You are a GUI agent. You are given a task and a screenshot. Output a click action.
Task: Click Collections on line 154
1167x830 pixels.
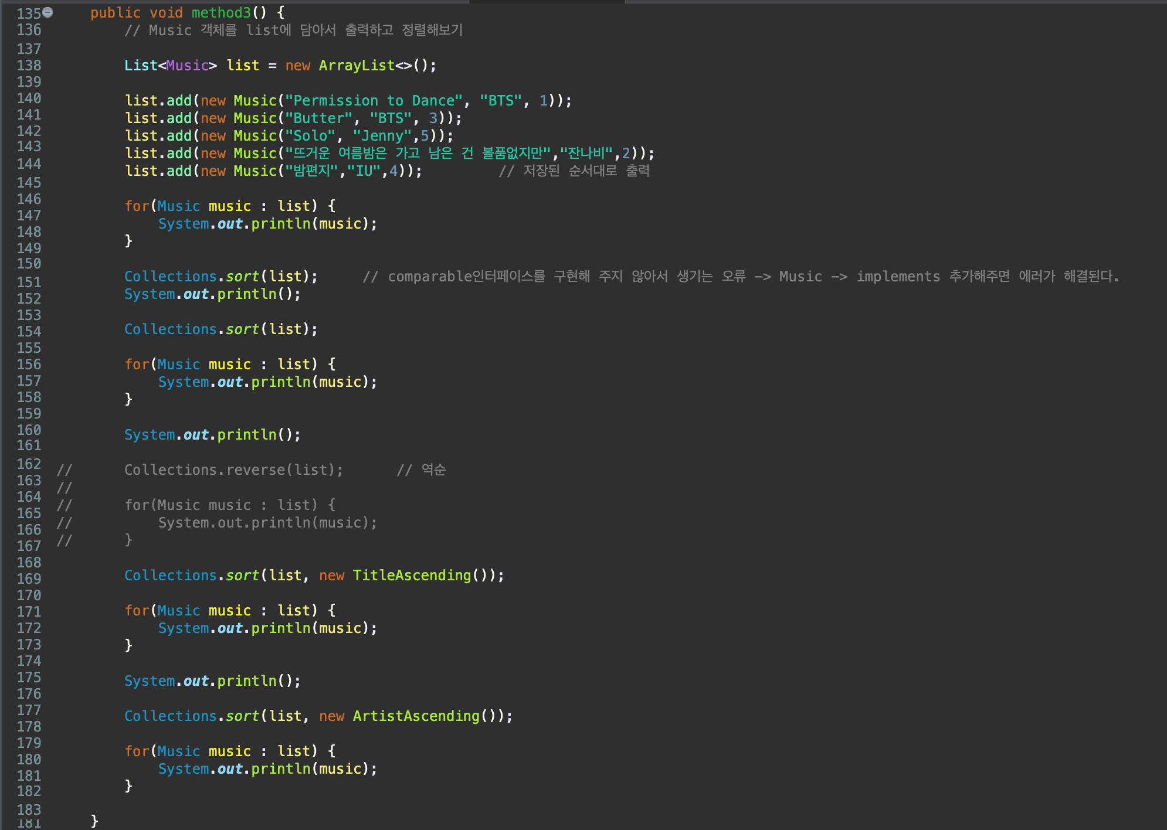tap(170, 329)
